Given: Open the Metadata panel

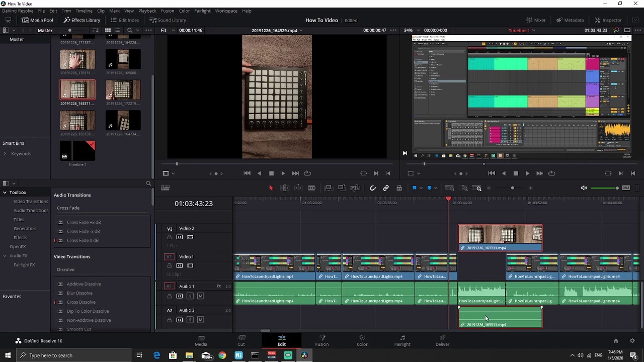Looking at the screenshot, I should (x=570, y=20).
